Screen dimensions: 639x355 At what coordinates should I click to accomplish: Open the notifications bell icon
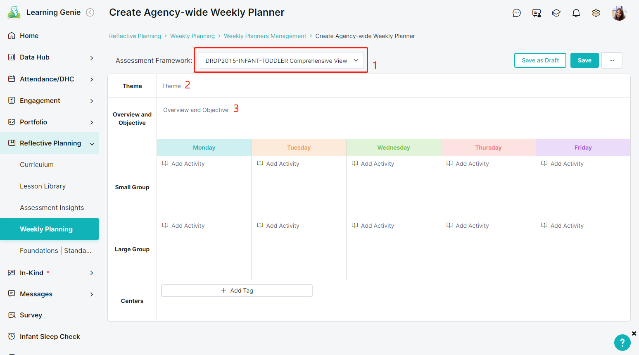tap(576, 13)
